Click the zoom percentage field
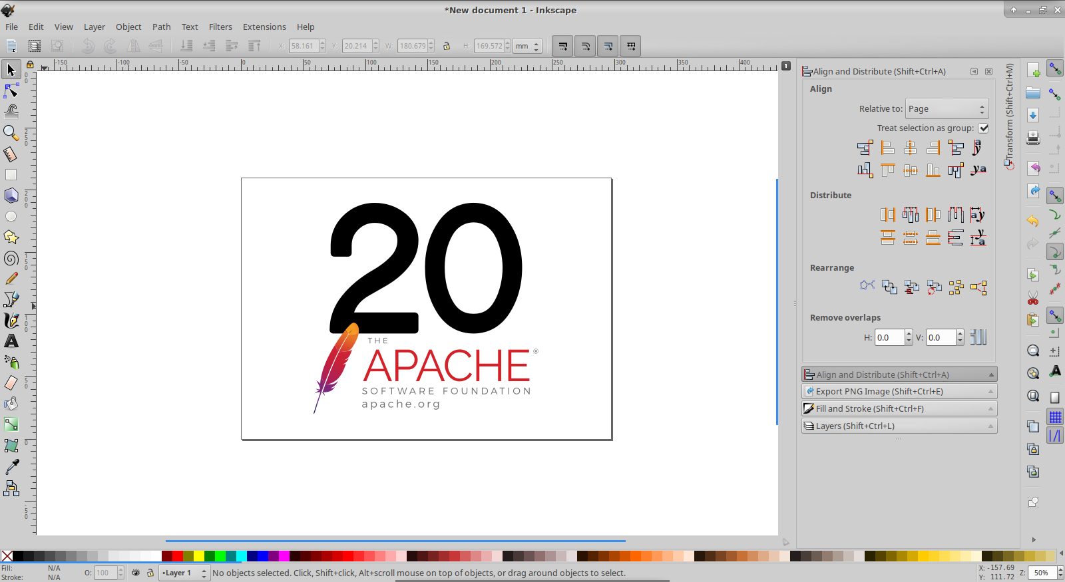The width and height of the screenshot is (1065, 582). [x=1042, y=573]
